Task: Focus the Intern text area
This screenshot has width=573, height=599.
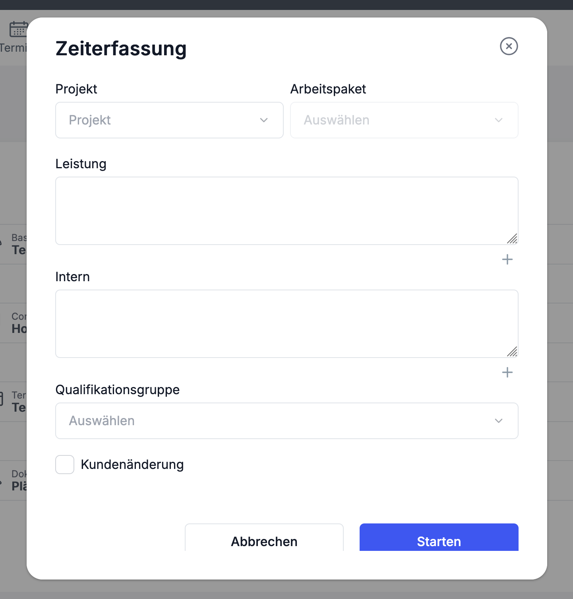Action: click(286, 324)
